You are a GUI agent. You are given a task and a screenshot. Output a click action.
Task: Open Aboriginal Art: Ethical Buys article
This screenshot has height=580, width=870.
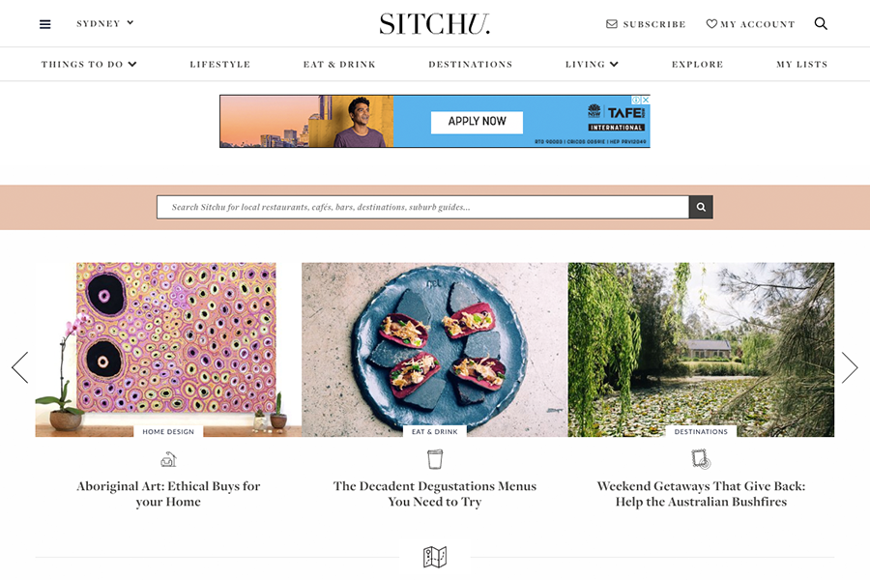point(168,493)
